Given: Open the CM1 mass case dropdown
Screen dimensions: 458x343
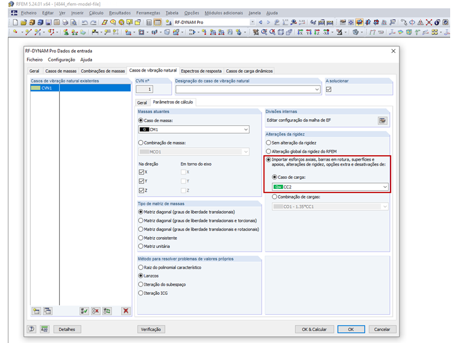Looking at the screenshot, I should tap(246, 129).
